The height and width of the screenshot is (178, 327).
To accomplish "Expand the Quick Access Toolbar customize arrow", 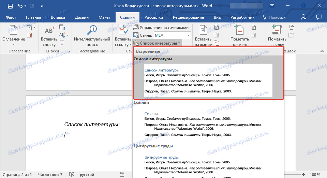I will coord(42,6).
